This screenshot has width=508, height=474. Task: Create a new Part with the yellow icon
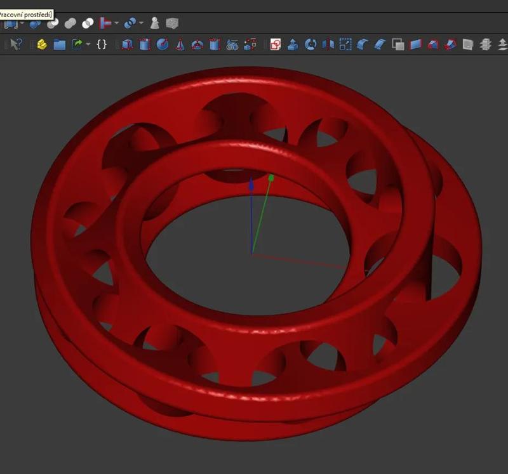click(x=42, y=44)
